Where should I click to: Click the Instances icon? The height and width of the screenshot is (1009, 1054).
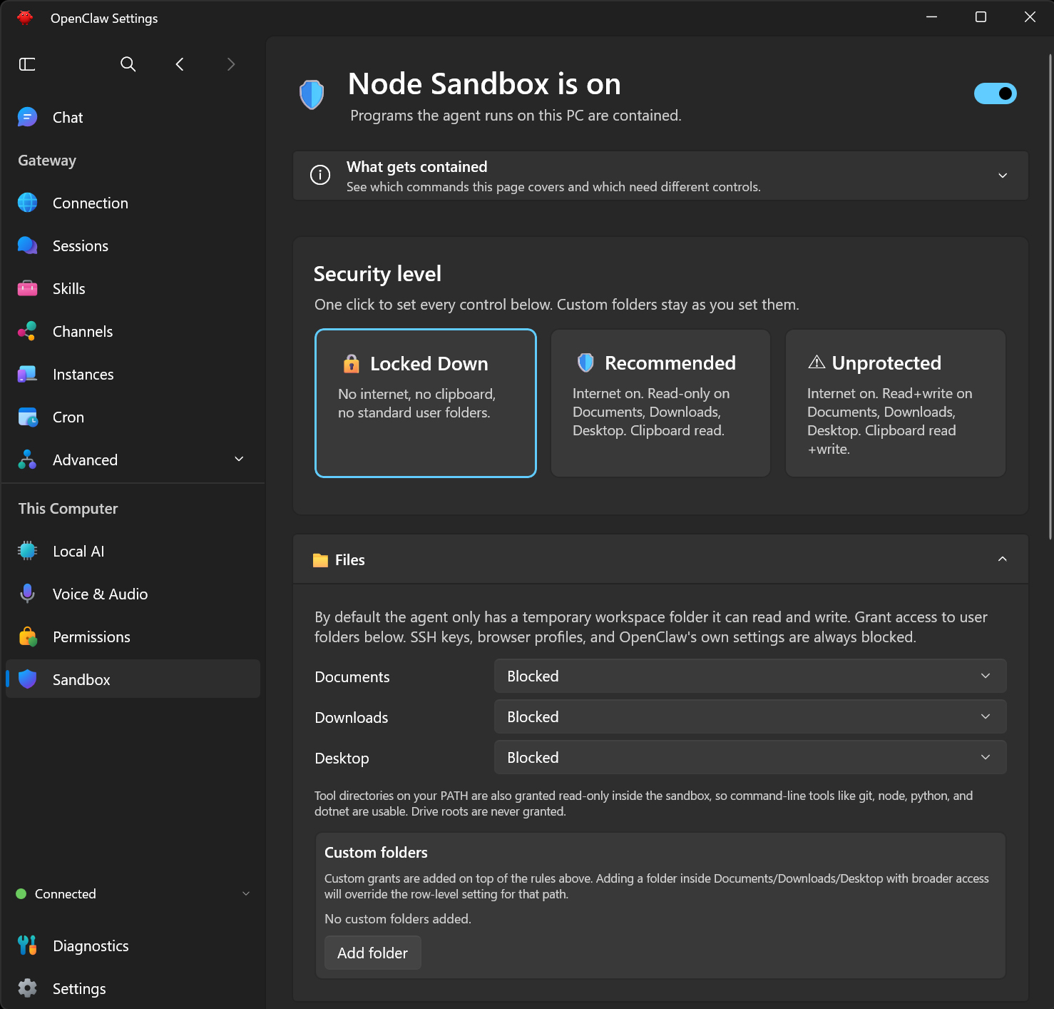(27, 374)
